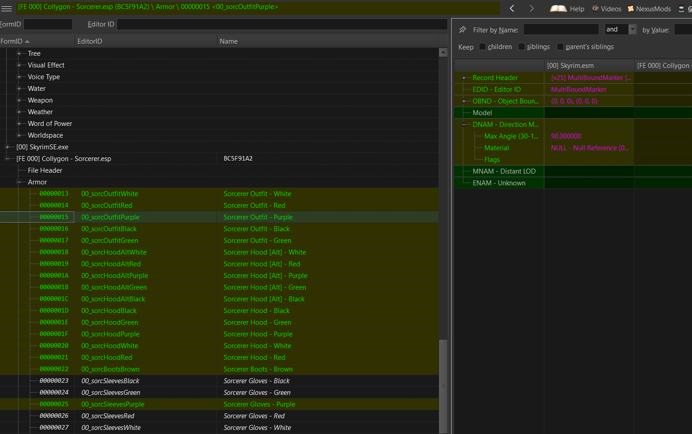Expand the Weapon category node
This screenshot has height=434, width=692.
pos(19,100)
